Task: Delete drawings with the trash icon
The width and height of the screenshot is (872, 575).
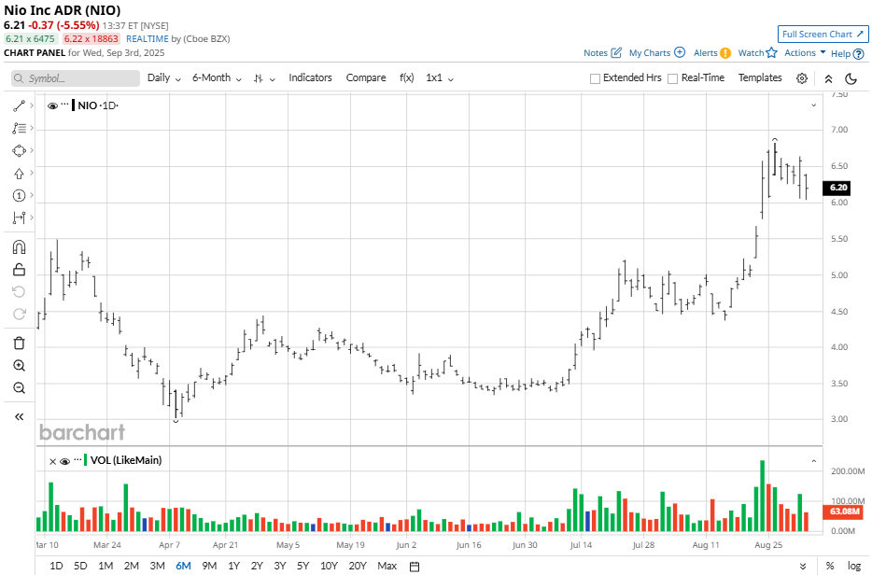Action: (x=19, y=344)
